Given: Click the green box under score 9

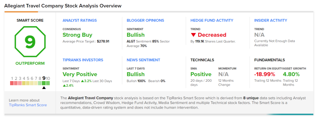Looking at the screenshot, I should point(44,83).
